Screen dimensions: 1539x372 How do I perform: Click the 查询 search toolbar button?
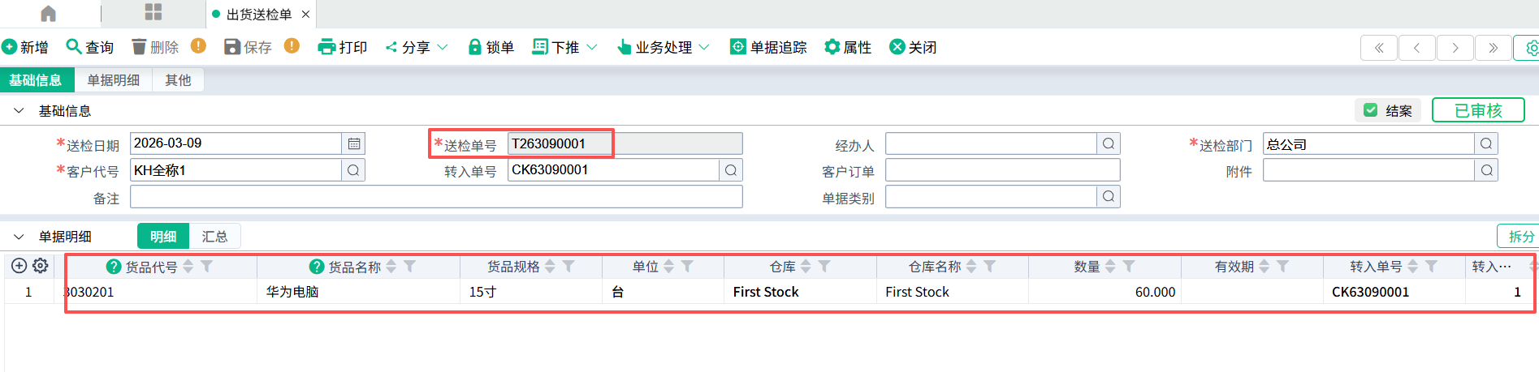click(x=90, y=47)
